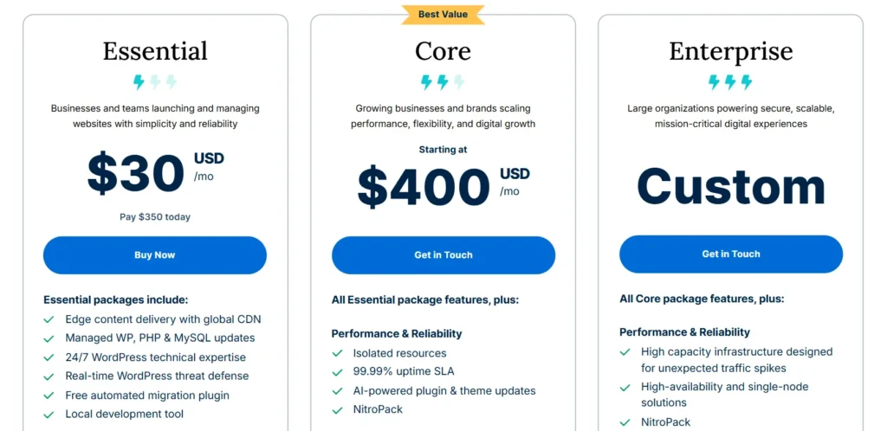Viewport: 887px width, 431px height.
Task: Click Get in Touch under Enterprise plan
Action: click(x=731, y=254)
